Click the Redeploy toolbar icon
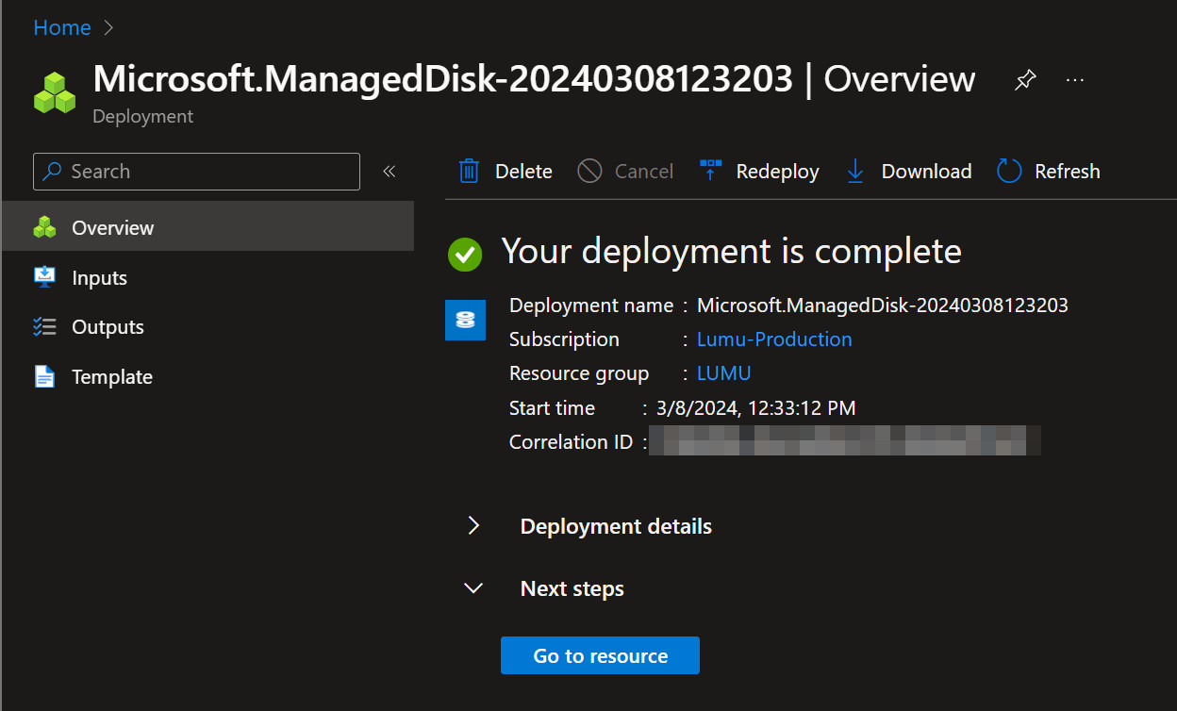Image resolution: width=1177 pixels, height=711 pixels. [710, 172]
